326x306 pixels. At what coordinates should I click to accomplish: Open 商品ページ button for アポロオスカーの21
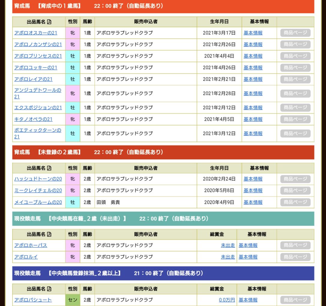[x=295, y=33]
